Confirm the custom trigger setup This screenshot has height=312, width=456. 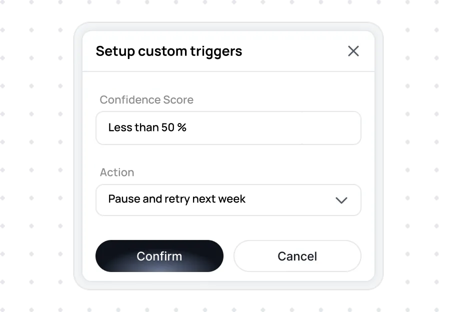click(159, 256)
